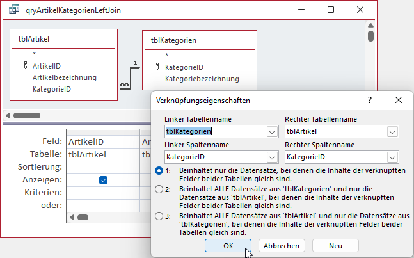This screenshot has height=258, width=414.
Task: Maximize the qryArtikelKategorienLeftJoin window
Action: click(330, 10)
